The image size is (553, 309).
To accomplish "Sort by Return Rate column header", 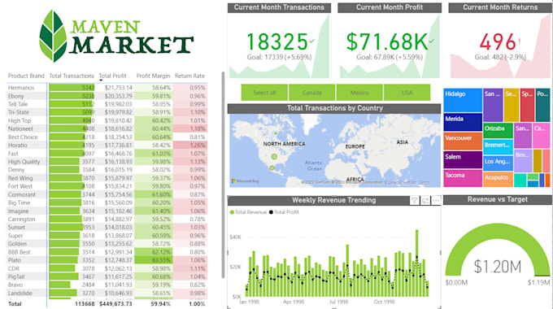I will click(x=189, y=76).
